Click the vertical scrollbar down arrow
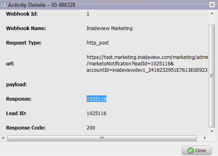 pyautogui.click(x=212, y=131)
